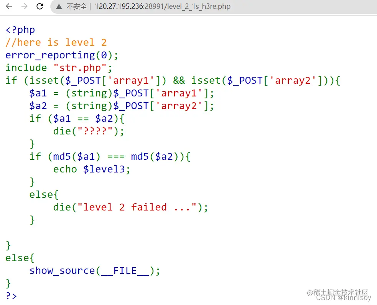377x305 pixels.
Task: Click the 'error_reporting(0);' line
Action: coord(62,55)
